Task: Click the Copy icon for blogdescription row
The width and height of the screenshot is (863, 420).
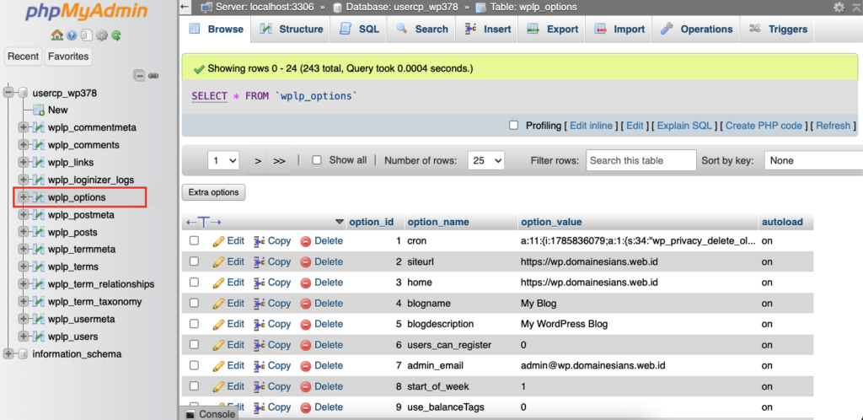Action: (260, 324)
